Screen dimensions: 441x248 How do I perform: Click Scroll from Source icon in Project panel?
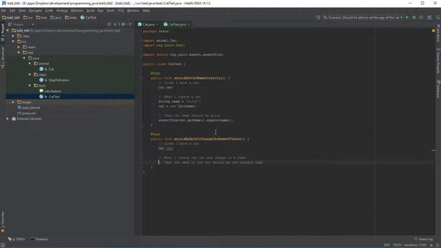pyautogui.click(x=109, y=25)
